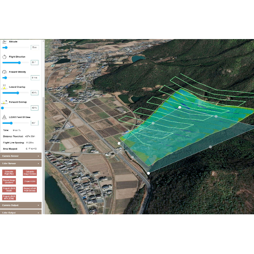Click the Calculate Flight Plan button

9,173
